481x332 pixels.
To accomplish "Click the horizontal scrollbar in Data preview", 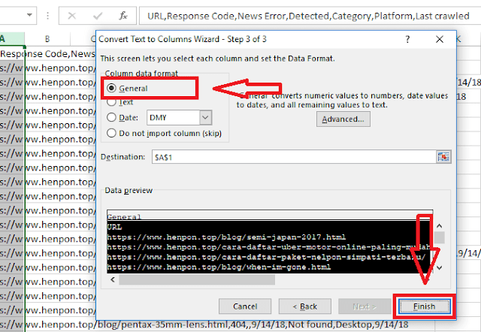I will [x=197, y=279].
